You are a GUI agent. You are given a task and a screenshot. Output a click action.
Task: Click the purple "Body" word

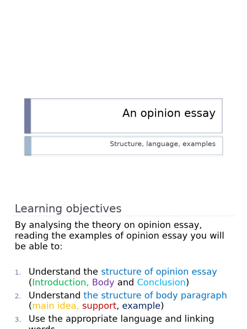point(103,282)
